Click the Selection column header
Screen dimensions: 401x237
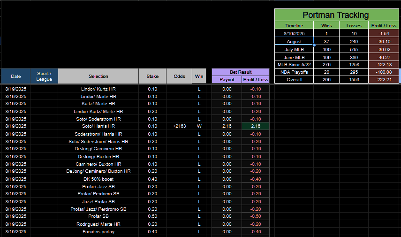pyautogui.click(x=98, y=76)
